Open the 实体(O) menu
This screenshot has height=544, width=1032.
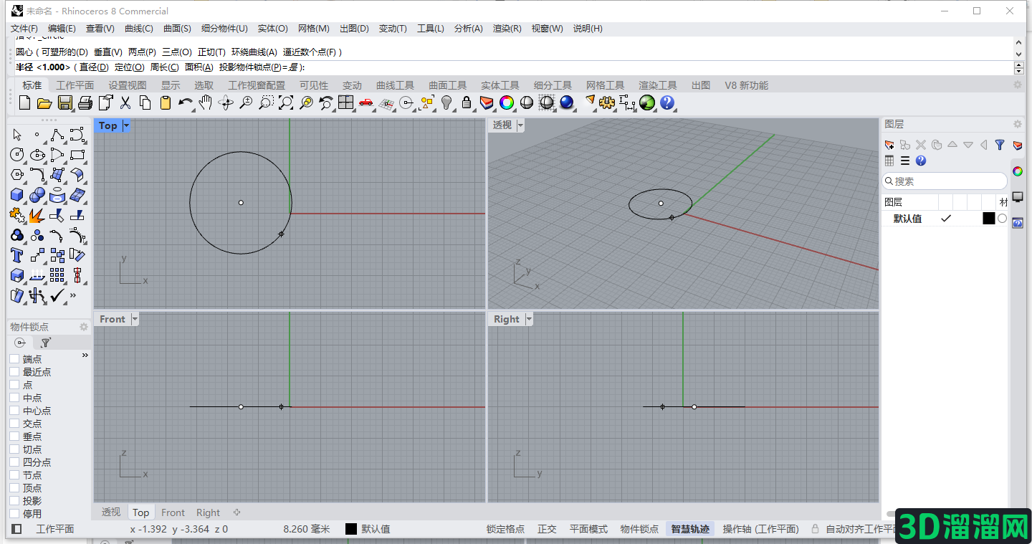(272, 29)
